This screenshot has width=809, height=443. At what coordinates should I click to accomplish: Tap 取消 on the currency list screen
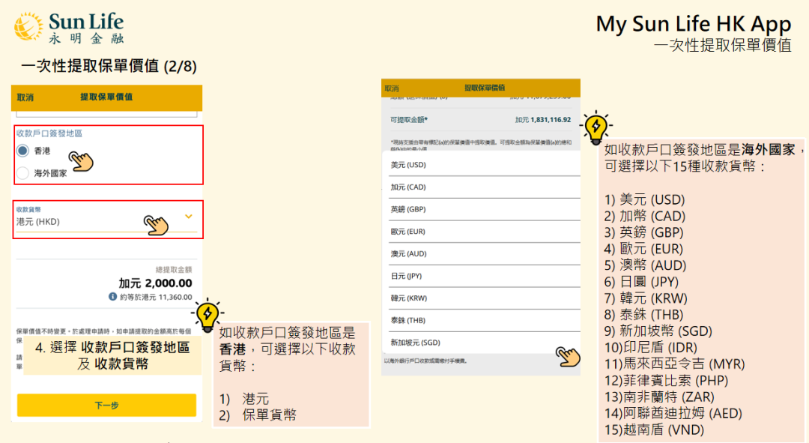point(392,88)
